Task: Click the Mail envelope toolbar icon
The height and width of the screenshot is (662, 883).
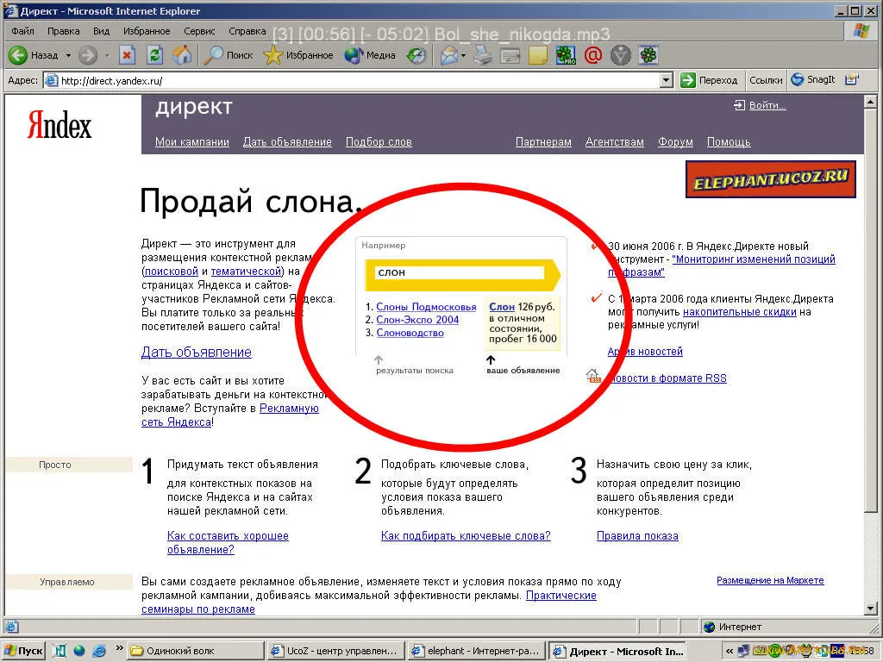Action: click(450, 55)
